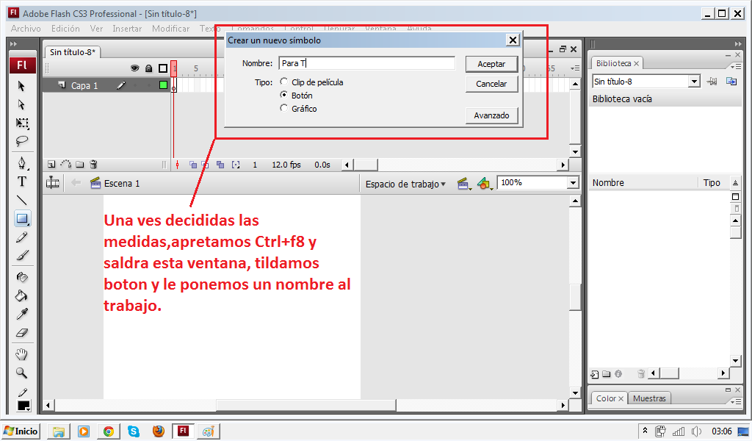Open the Archivo menu

tap(26, 29)
